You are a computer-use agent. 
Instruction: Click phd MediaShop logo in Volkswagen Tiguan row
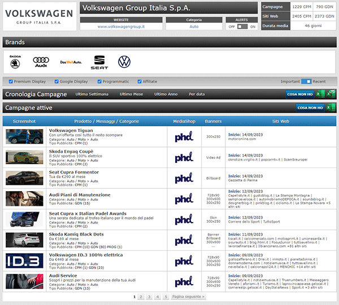pos(184,137)
